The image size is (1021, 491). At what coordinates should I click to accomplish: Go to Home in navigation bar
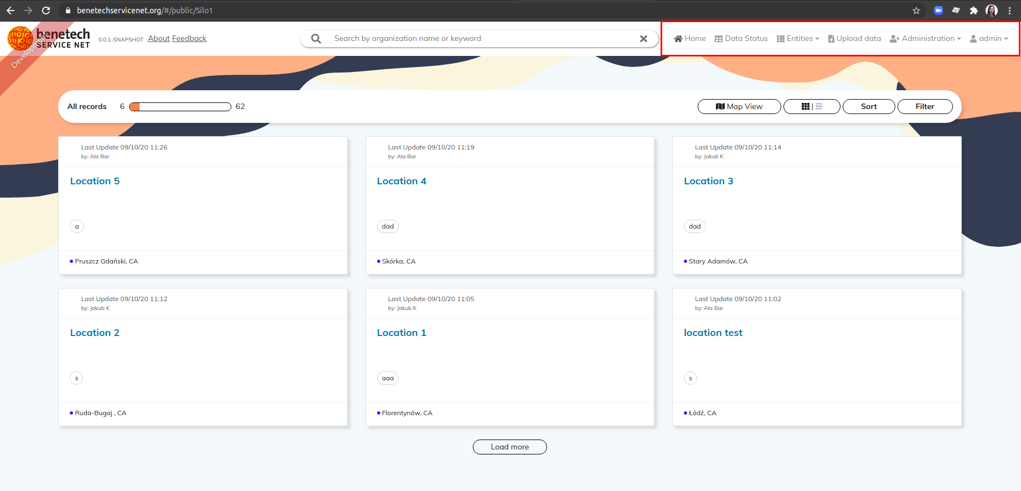[690, 39]
